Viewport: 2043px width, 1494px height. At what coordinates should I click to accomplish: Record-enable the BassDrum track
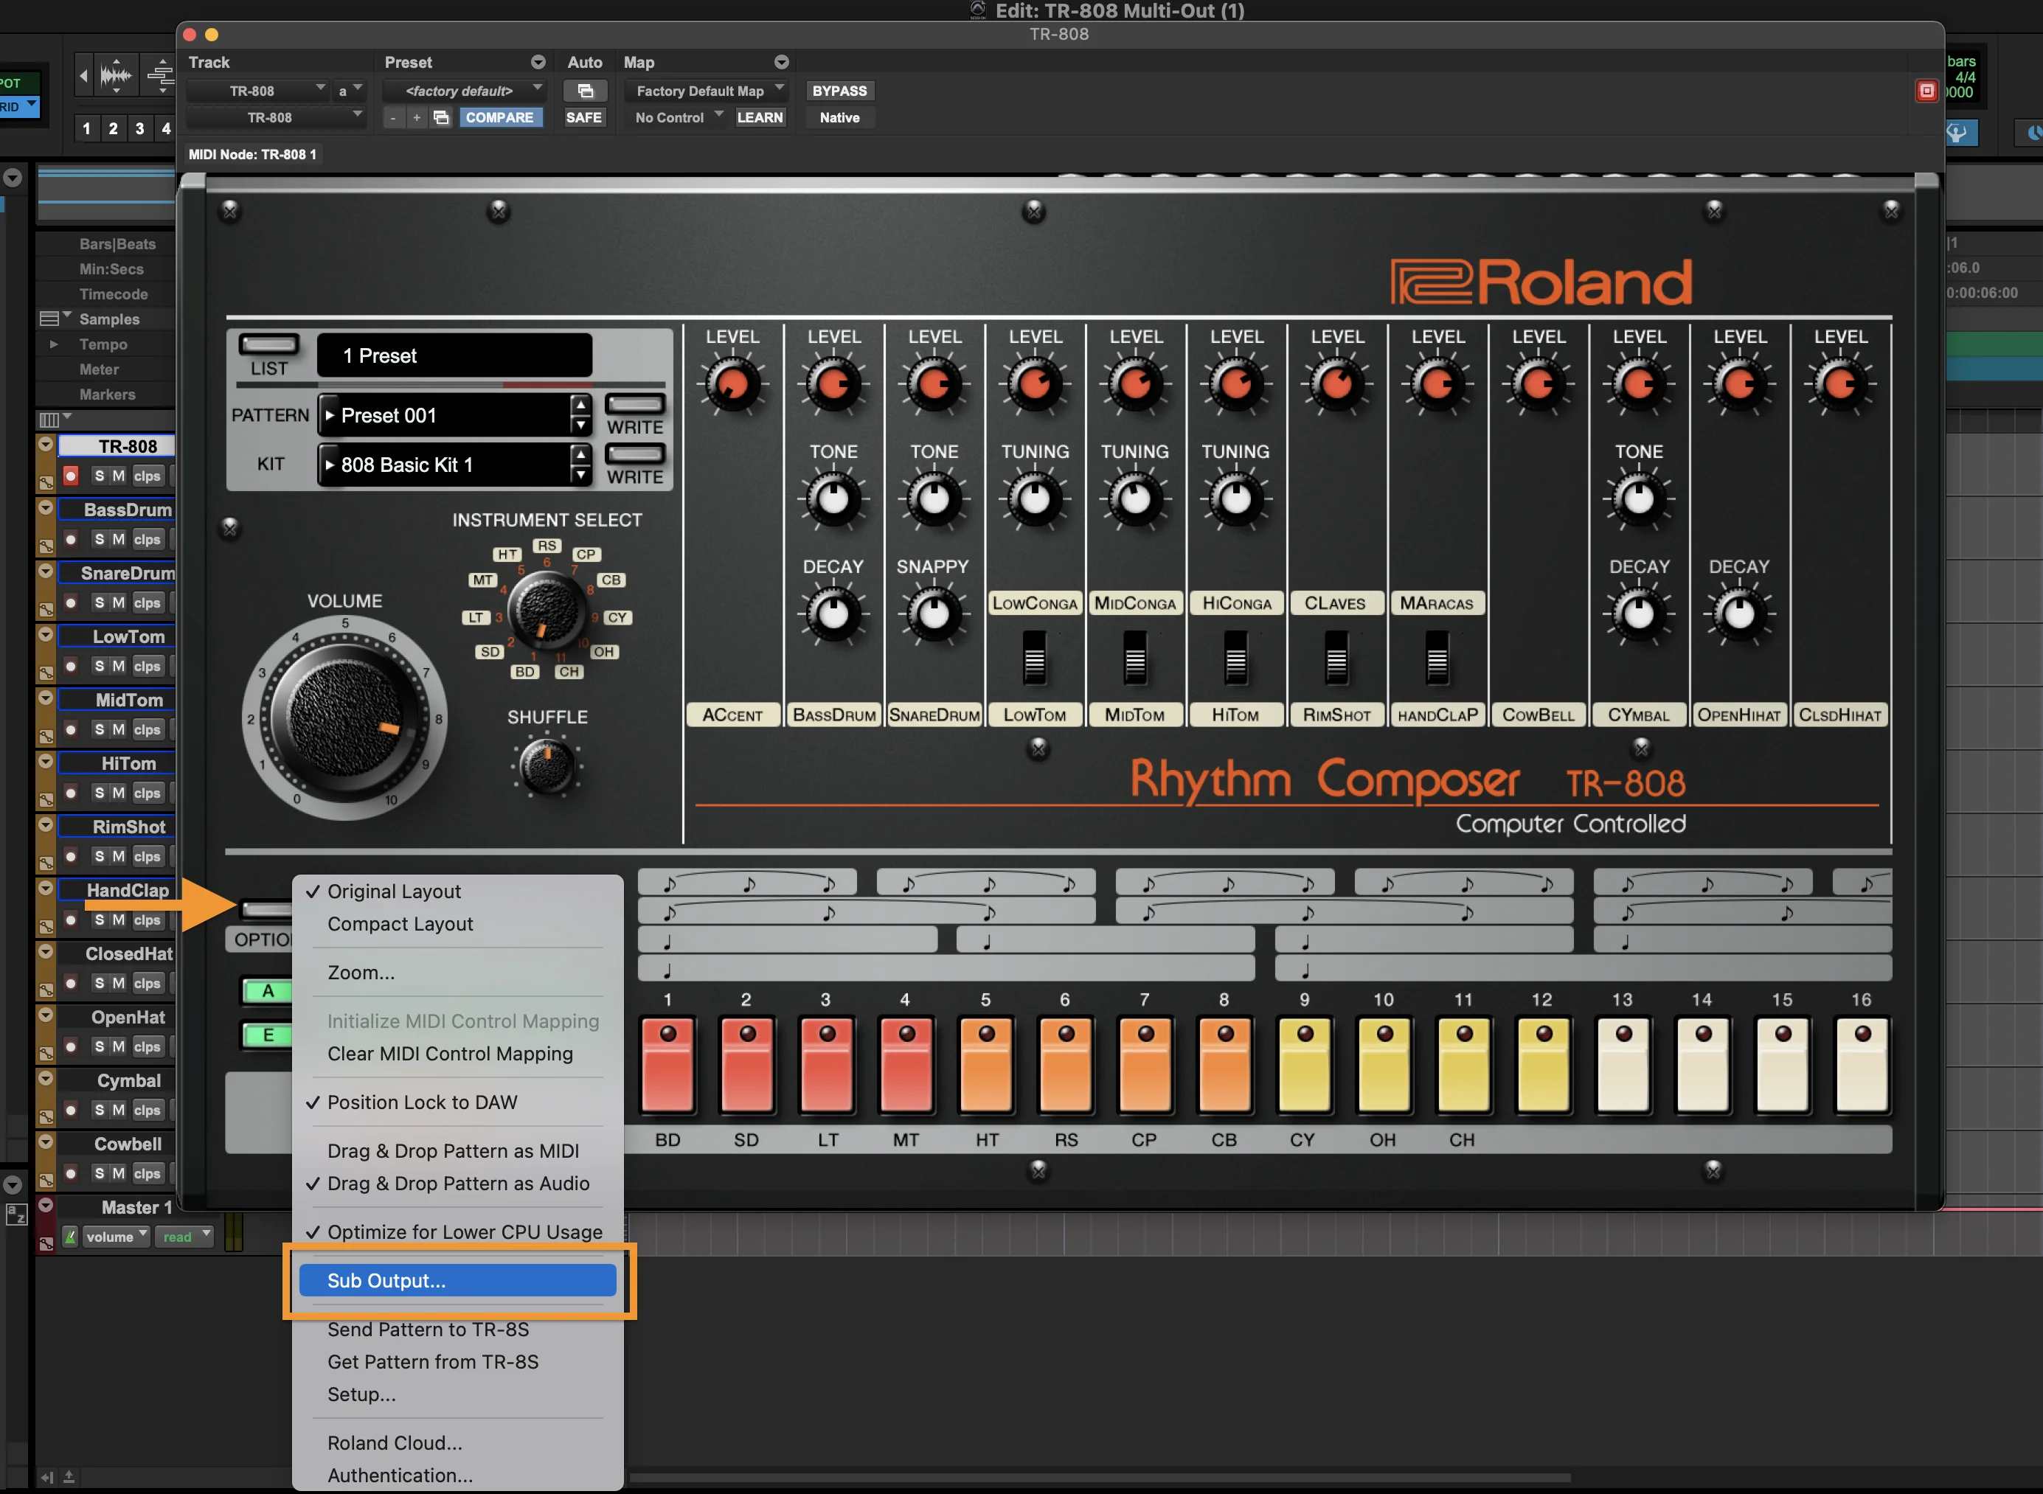click(71, 539)
